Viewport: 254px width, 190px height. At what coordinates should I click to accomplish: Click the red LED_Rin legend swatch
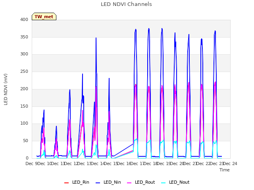click(x=66, y=183)
